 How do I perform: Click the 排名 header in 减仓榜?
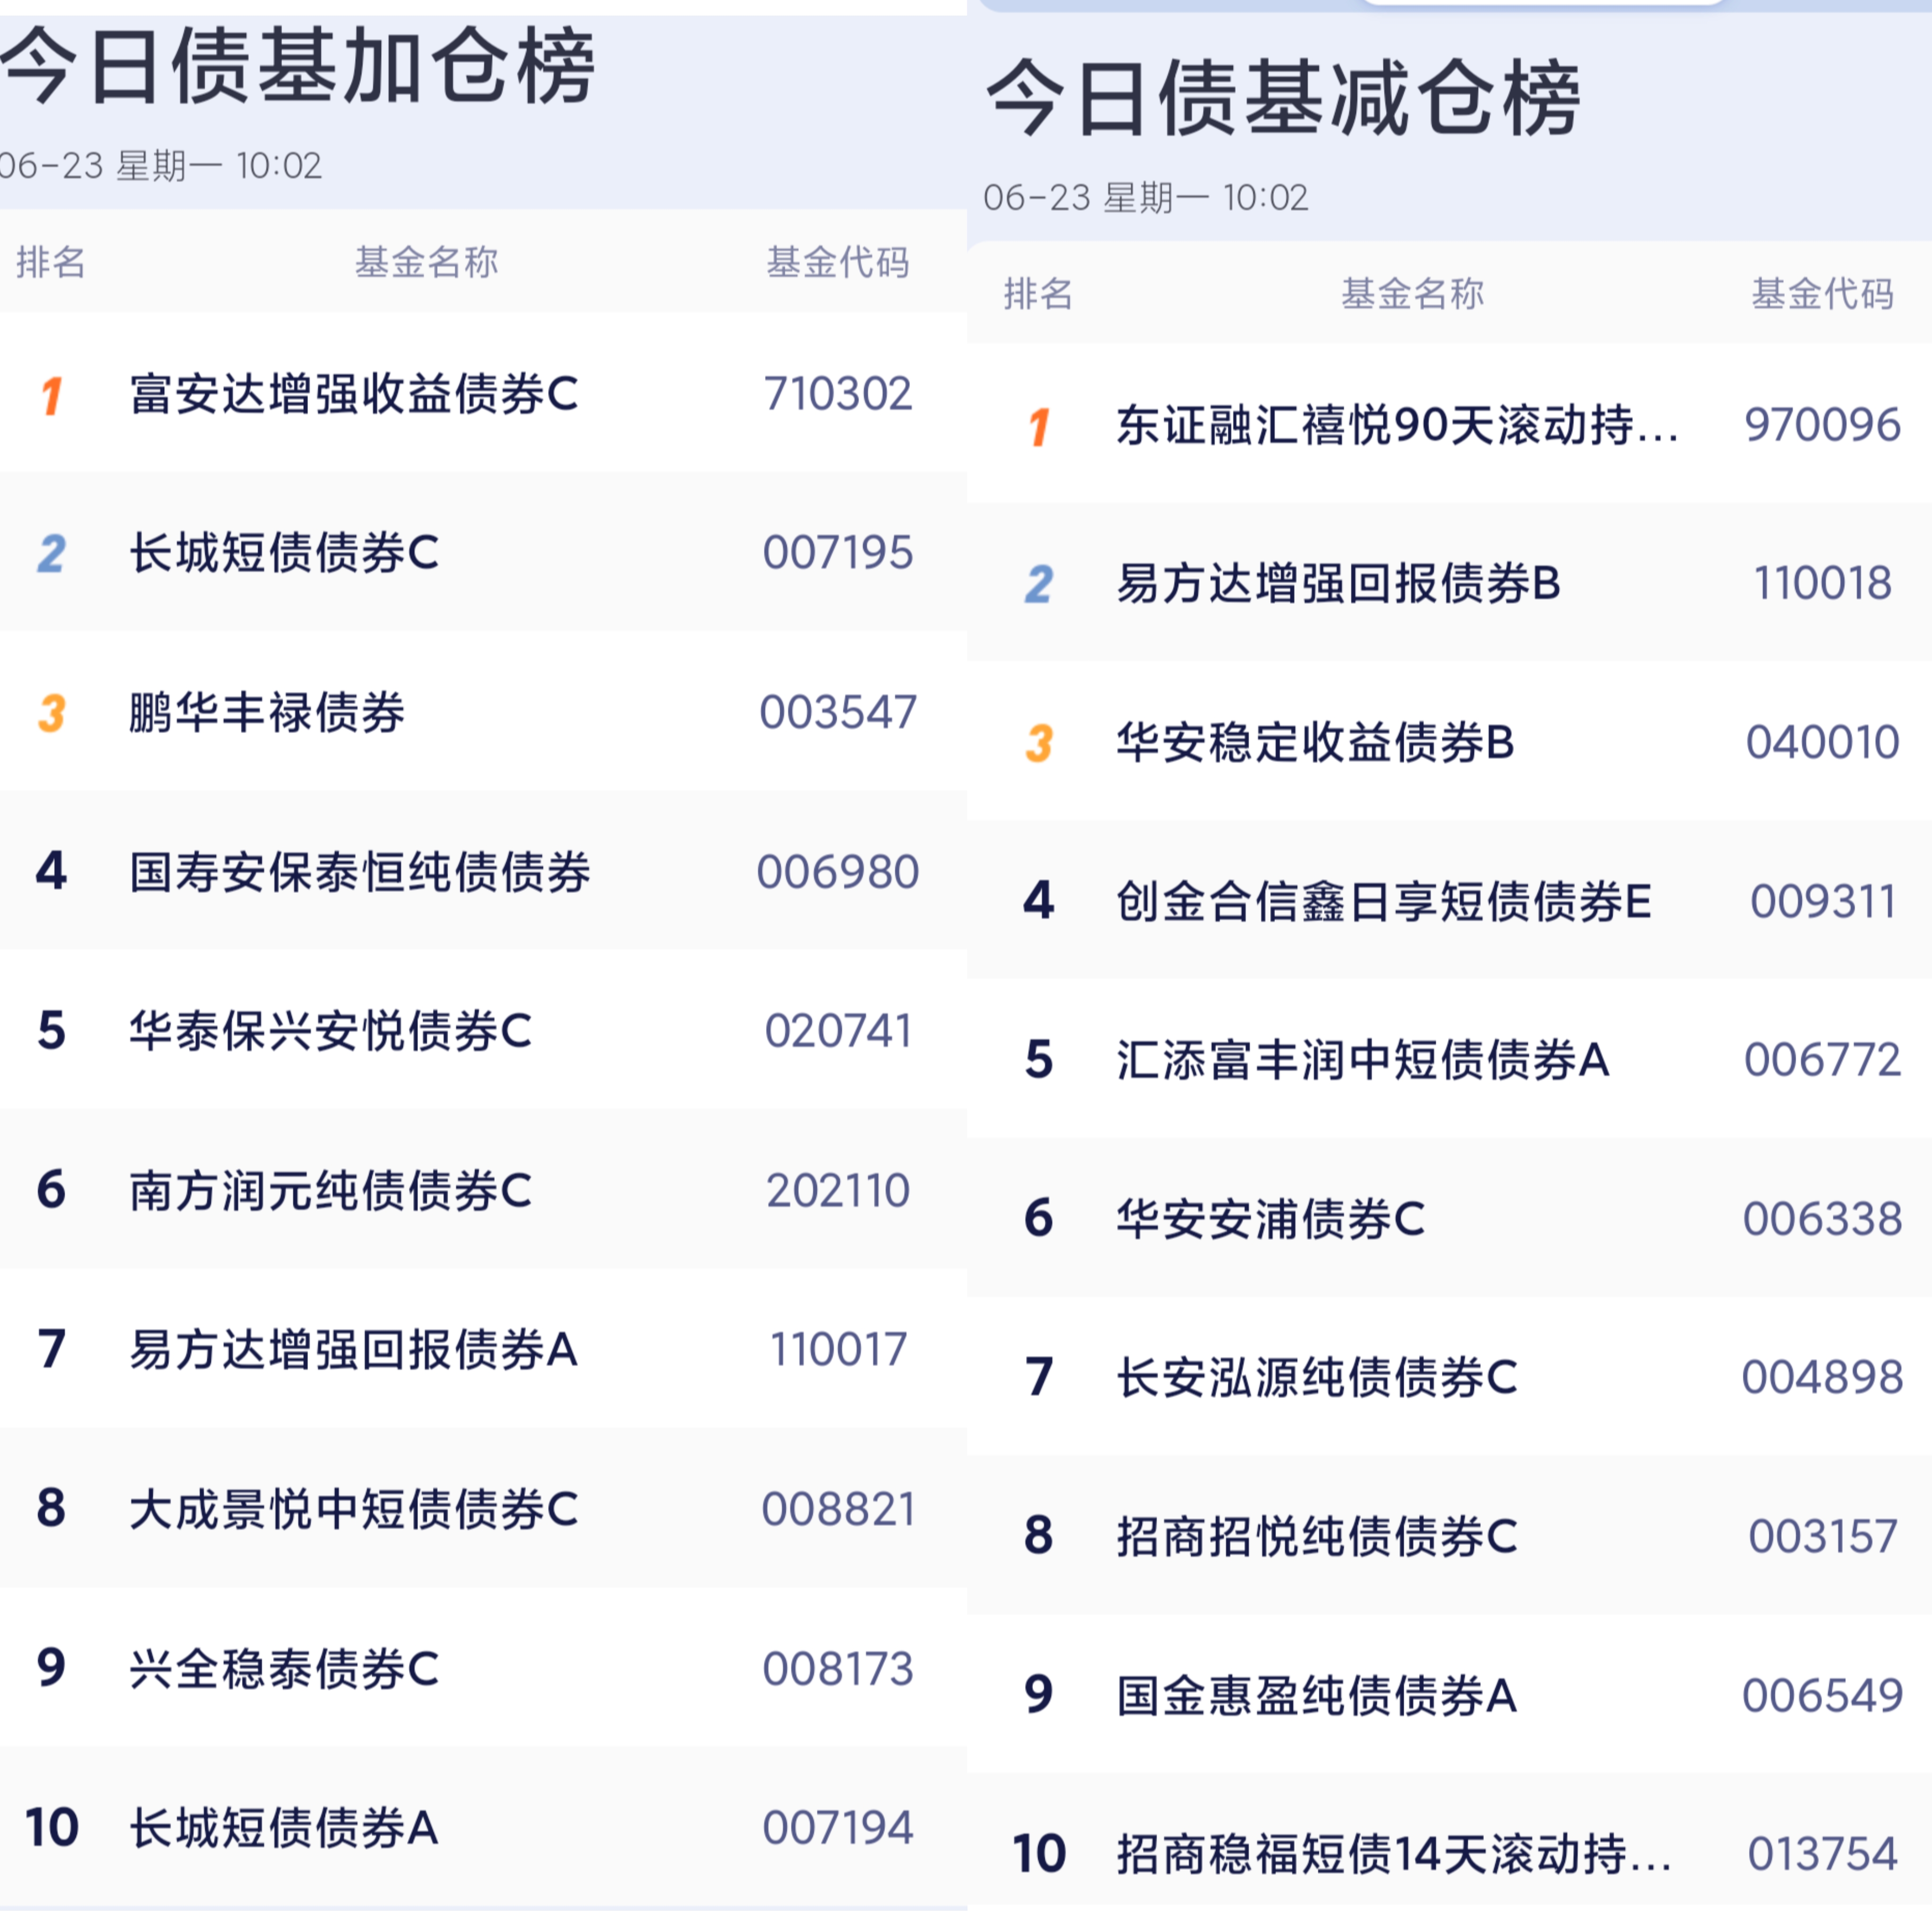point(1039,294)
